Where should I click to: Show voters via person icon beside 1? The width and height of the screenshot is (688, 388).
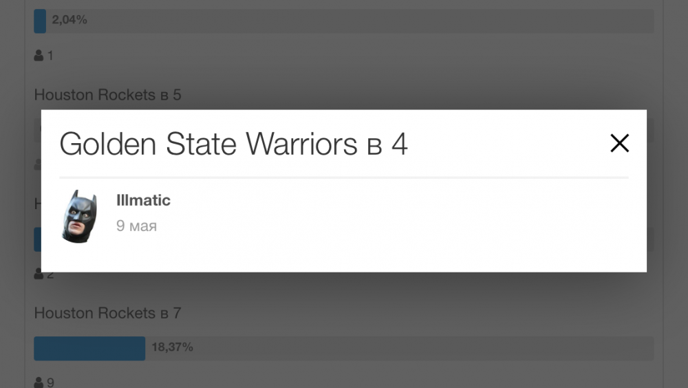coord(39,56)
